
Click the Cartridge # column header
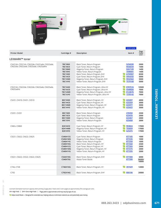click(66, 53)
